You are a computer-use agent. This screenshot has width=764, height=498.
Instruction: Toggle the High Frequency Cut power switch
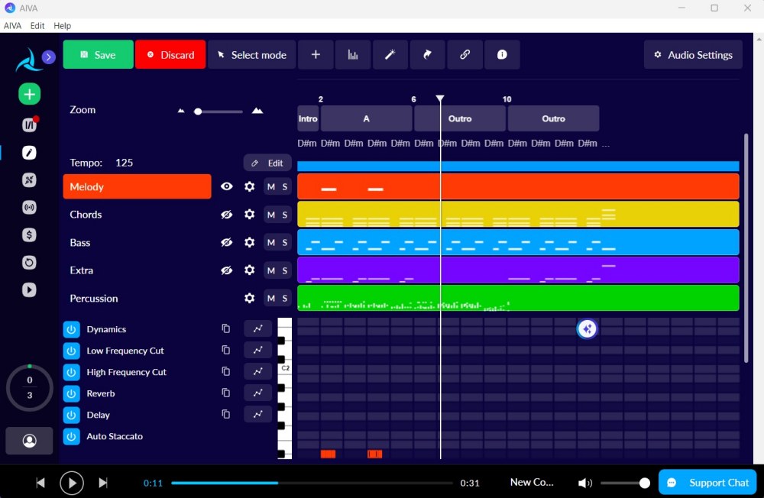click(71, 372)
